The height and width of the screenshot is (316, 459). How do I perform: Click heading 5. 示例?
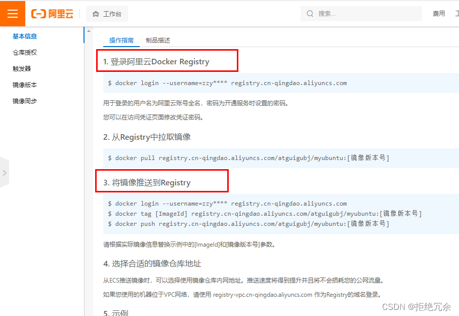(x=116, y=312)
